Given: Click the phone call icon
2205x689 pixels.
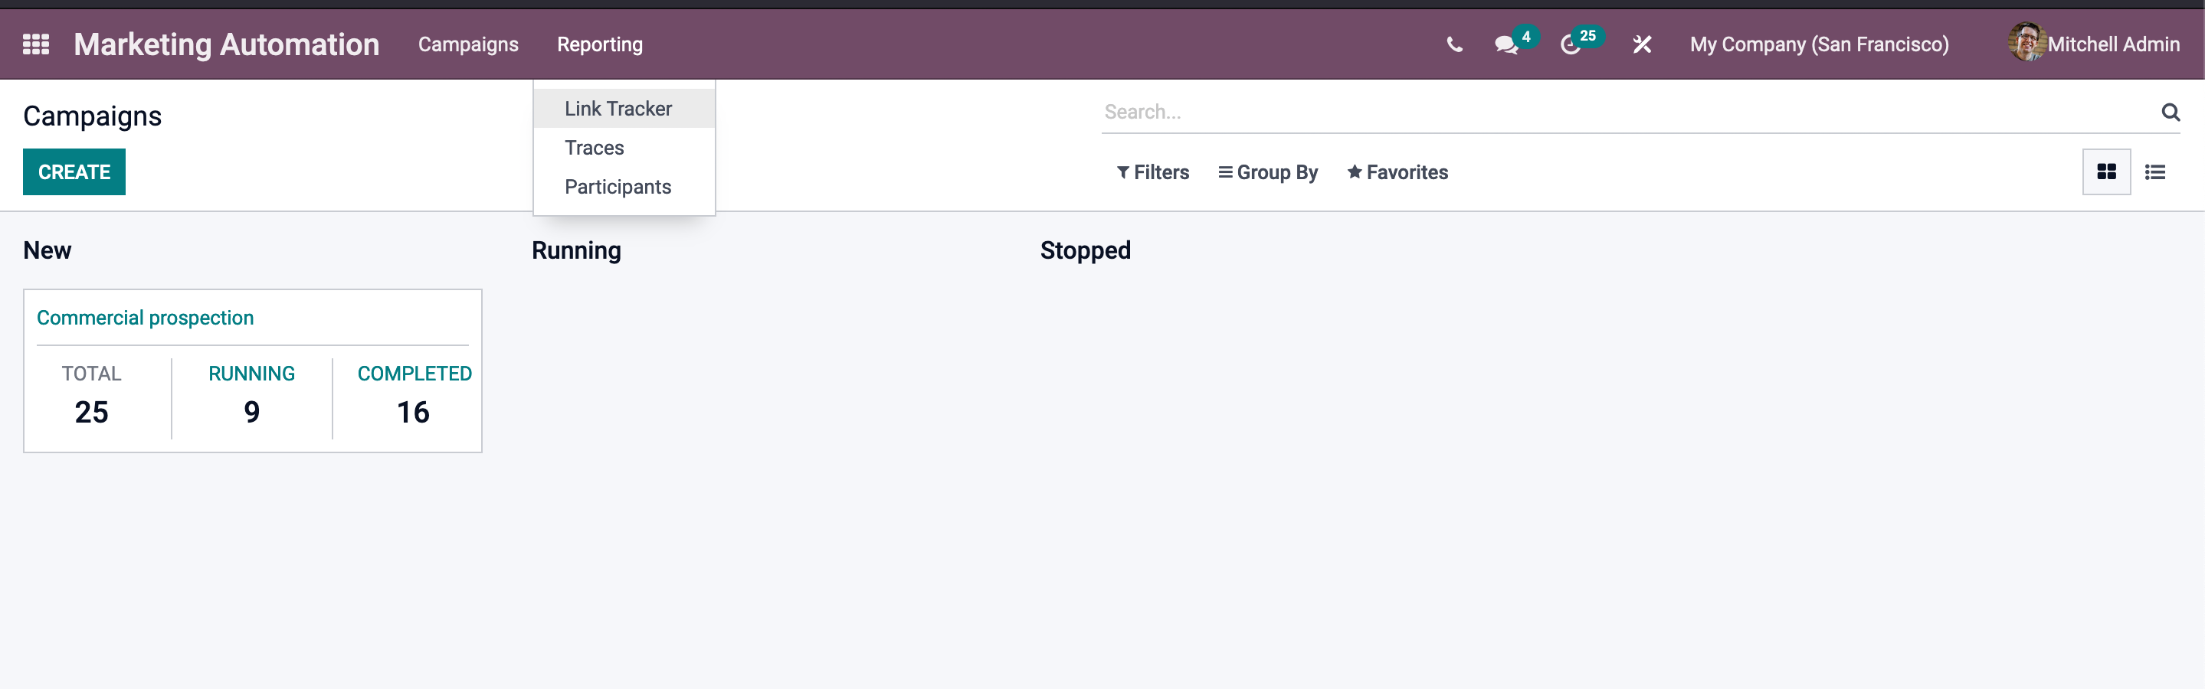Looking at the screenshot, I should coord(1454,44).
